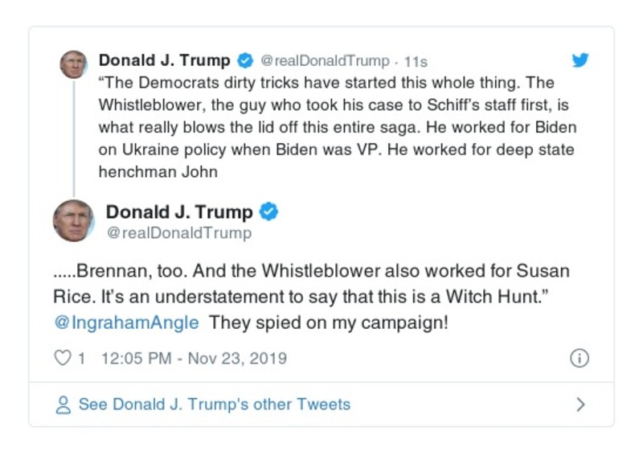This screenshot has height=452, width=643.
Task: Open 'See Donald J. Trump's other Tweets' link
Action: pos(214,405)
